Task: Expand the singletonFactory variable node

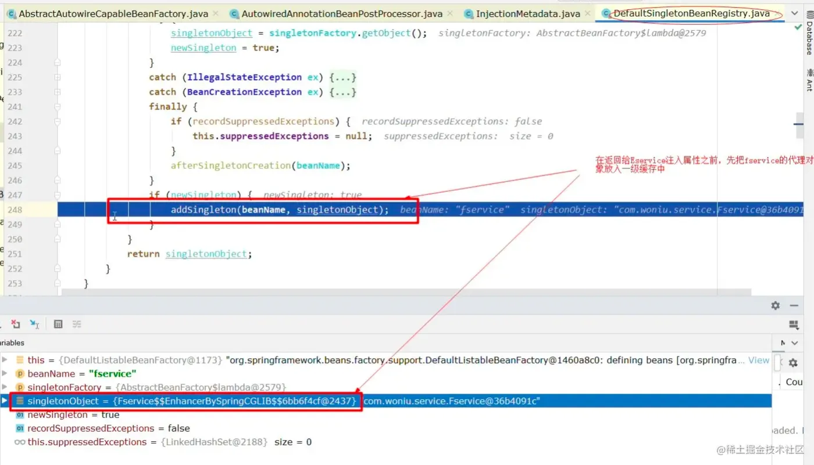Action: pos(5,387)
